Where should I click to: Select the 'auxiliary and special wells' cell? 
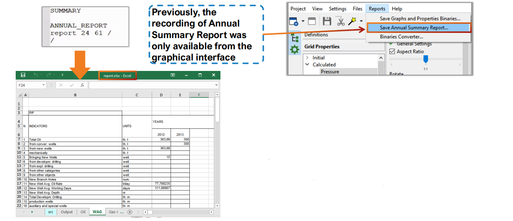coord(75,206)
